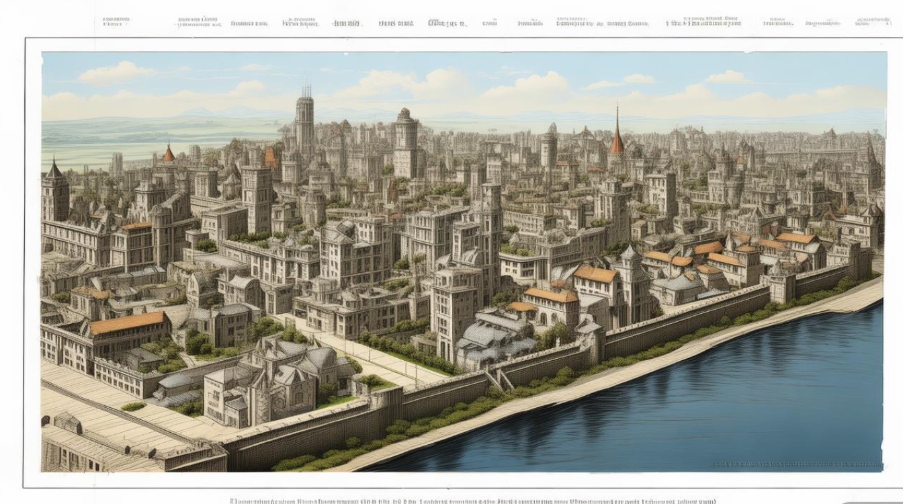Click the distant mountains on the horizon
The height and width of the screenshot is (504, 903).
(202, 113)
